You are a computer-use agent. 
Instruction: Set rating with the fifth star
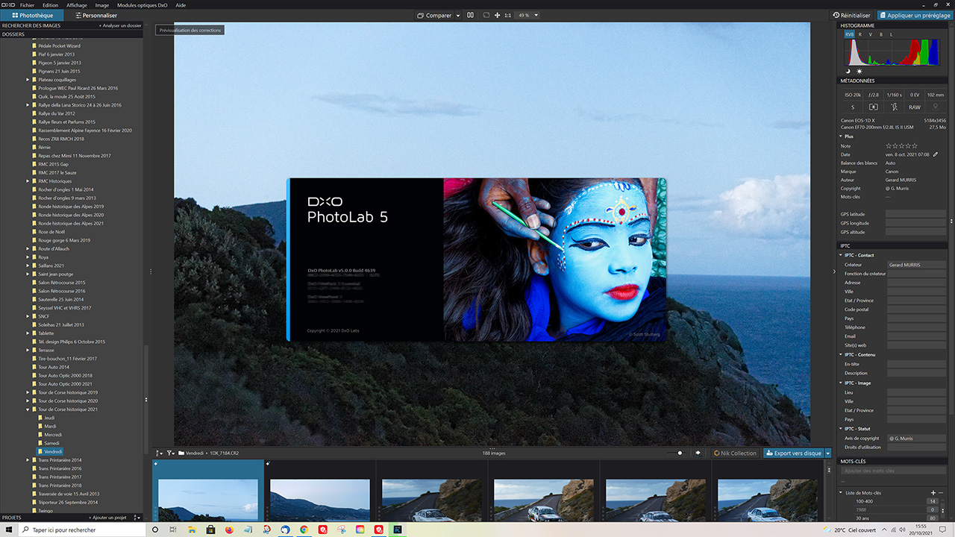(915, 145)
